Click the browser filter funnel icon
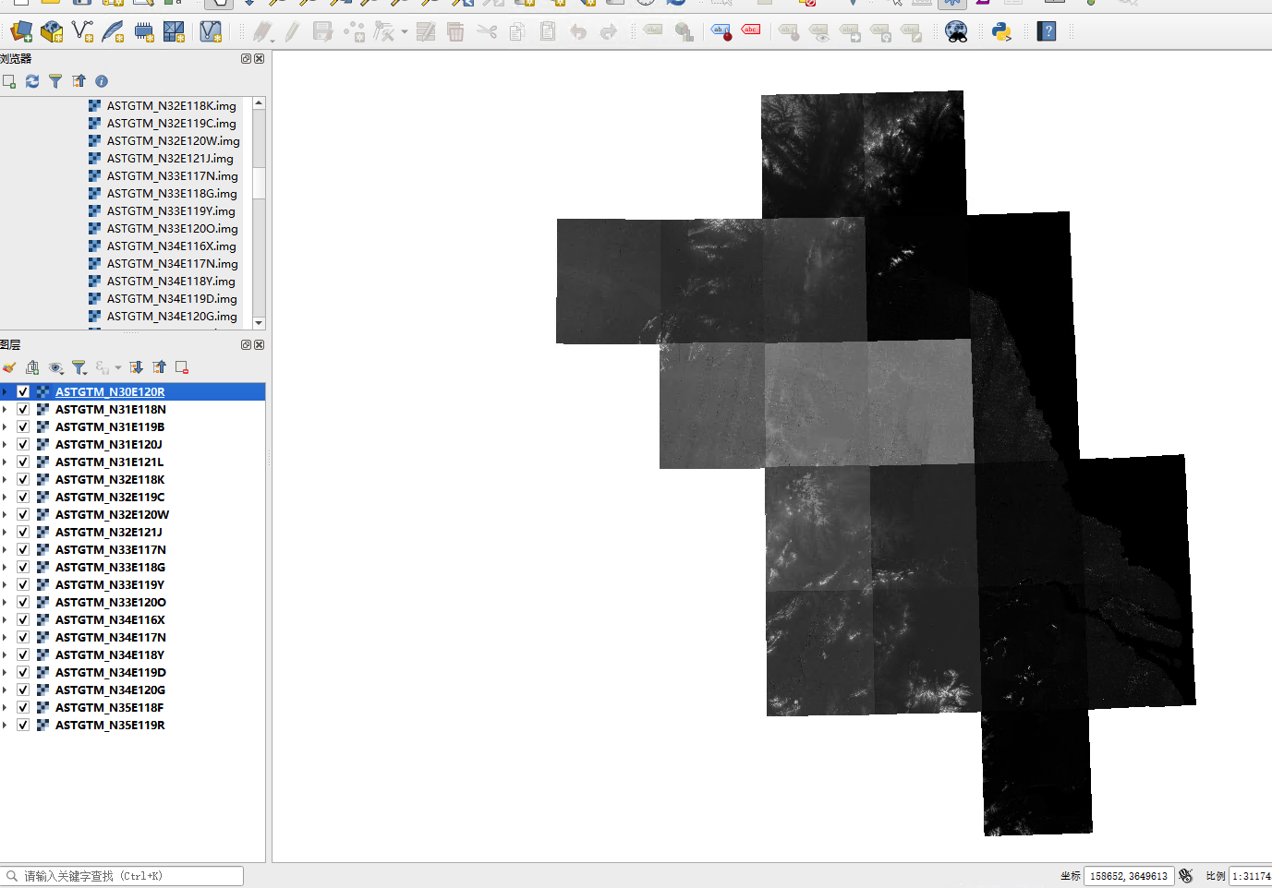 click(x=55, y=80)
